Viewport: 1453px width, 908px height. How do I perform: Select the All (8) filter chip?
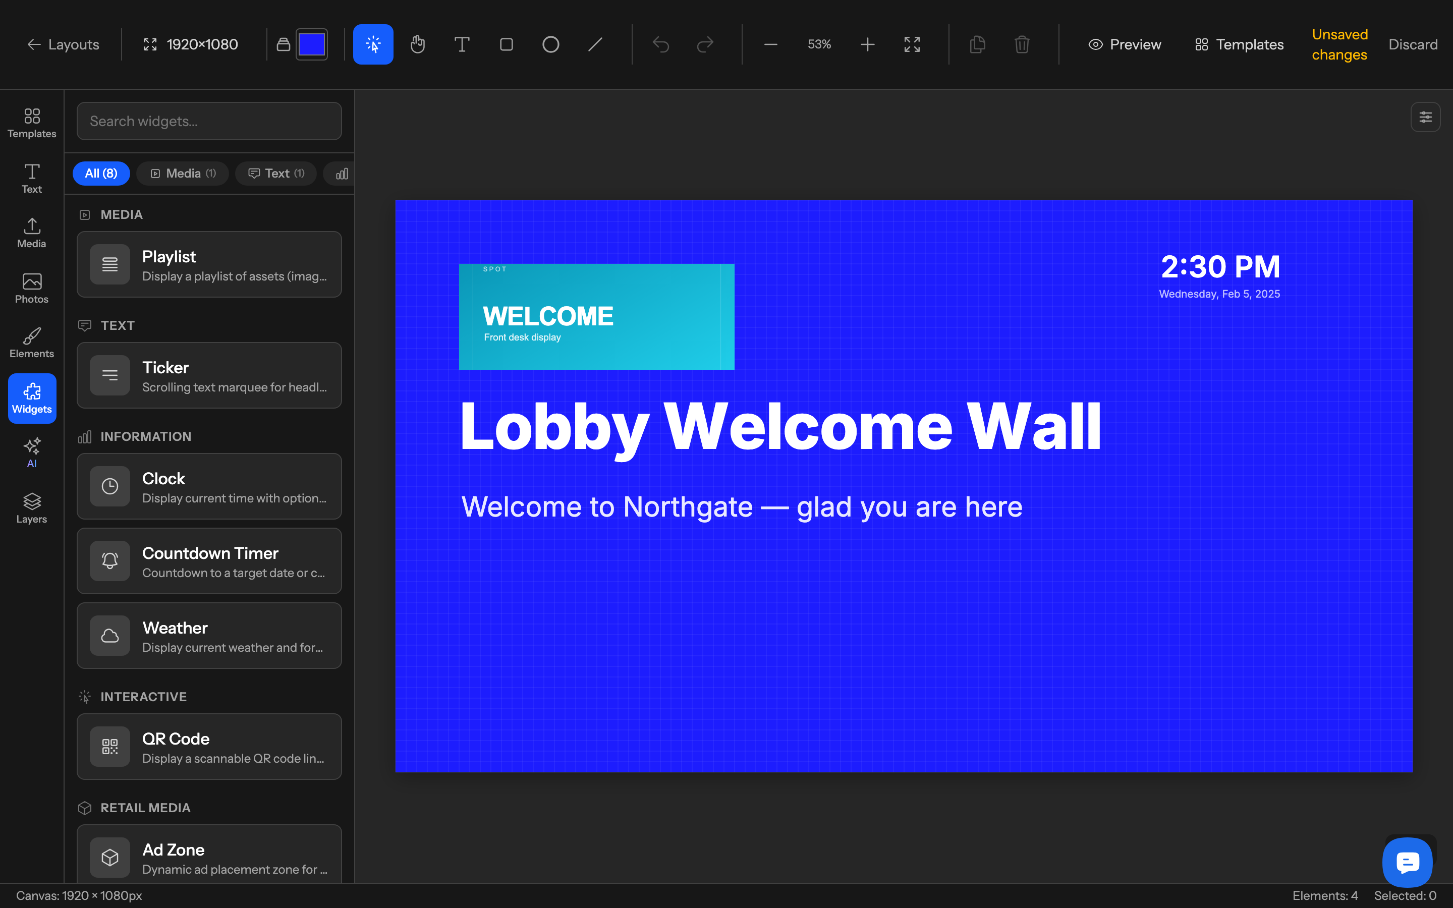(101, 174)
